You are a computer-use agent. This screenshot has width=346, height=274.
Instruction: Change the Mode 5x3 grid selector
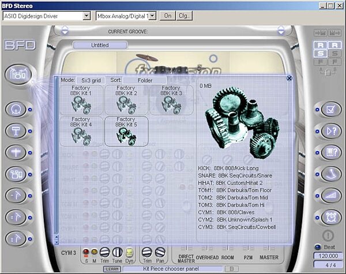(x=91, y=80)
